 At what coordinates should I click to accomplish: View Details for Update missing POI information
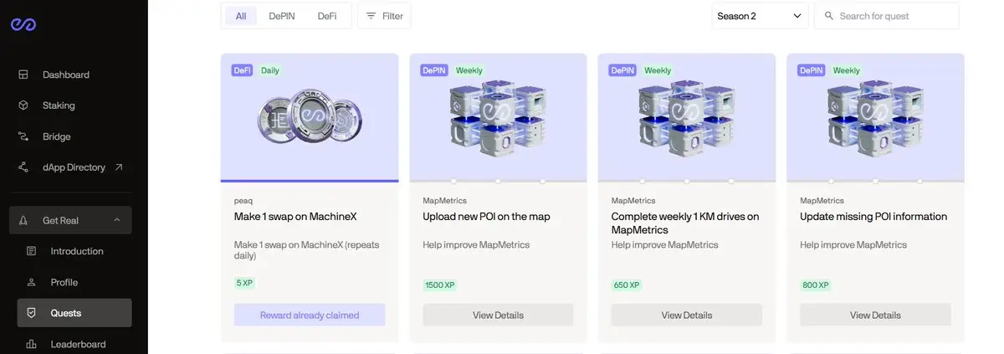875,315
